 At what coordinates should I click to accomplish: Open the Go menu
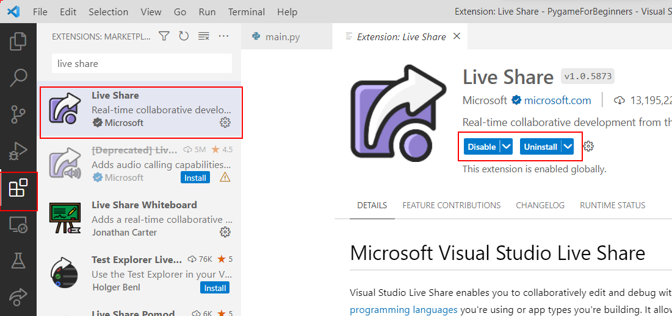[x=180, y=12]
